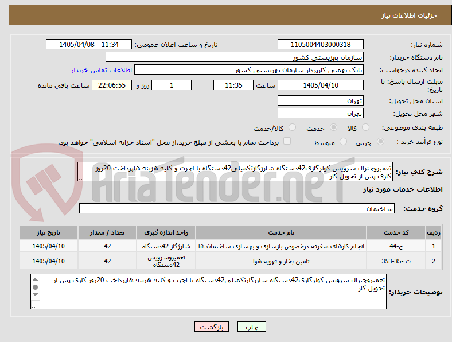Click the تاریخ نیاز column header
This screenshot has height=342, width=452.
tap(48, 232)
